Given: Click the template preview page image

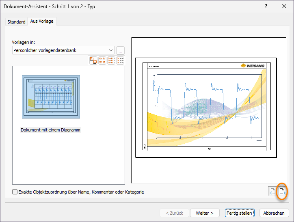Looking at the screenshot, I should (x=205, y=107).
